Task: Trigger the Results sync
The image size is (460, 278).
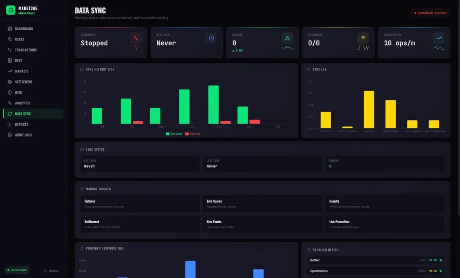Action: (385, 204)
